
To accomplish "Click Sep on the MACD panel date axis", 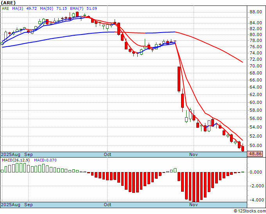I will [x=28, y=205].
